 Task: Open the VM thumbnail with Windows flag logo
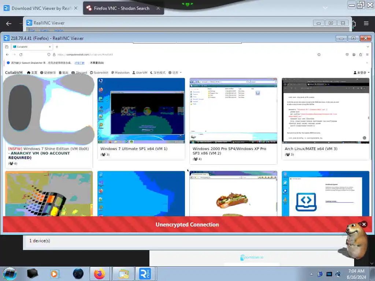pos(49,194)
